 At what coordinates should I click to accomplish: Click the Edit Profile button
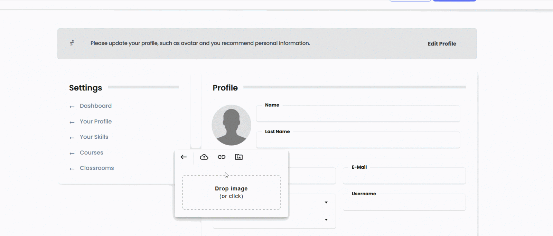coord(442,44)
